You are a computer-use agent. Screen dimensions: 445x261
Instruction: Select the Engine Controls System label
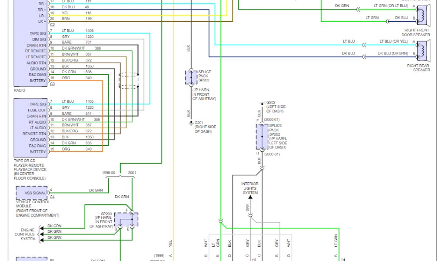point(25,234)
